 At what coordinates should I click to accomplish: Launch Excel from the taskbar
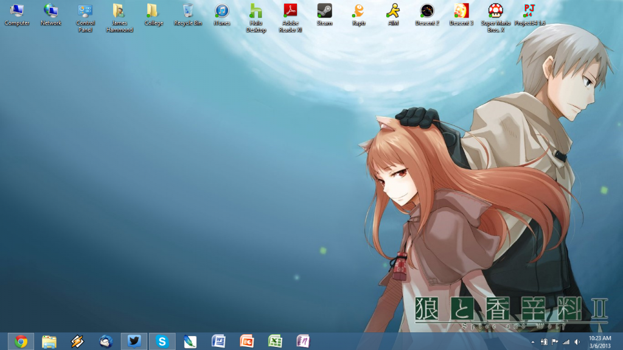point(275,341)
